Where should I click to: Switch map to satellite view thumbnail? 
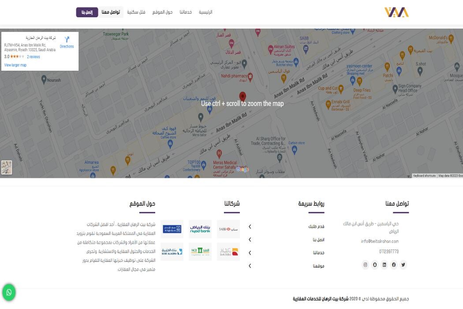[7, 167]
